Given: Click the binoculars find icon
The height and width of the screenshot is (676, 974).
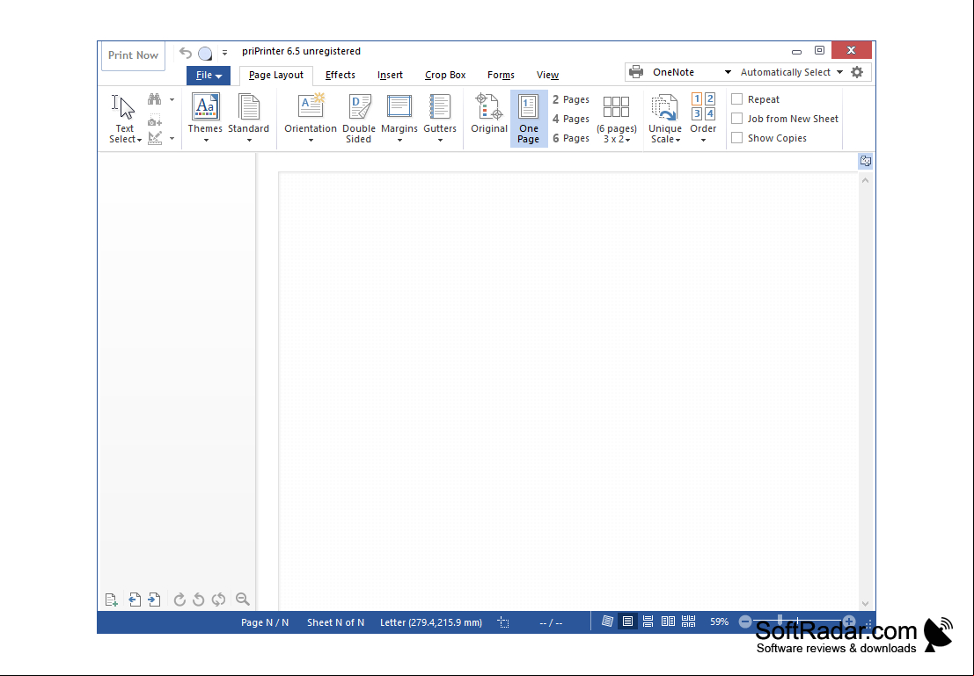Looking at the screenshot, I should 154,99.
